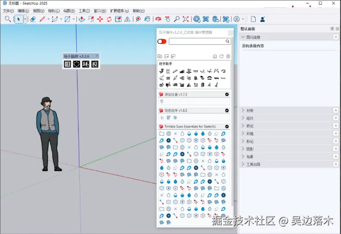Screen dimensions: 341x234
Task: Open the Arc tool dropdown arrow
Action: tap(61, 19)
